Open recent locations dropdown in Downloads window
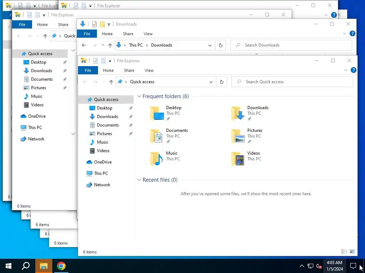The height and width of the screenshot is (273, 365). tap(103, 45)
